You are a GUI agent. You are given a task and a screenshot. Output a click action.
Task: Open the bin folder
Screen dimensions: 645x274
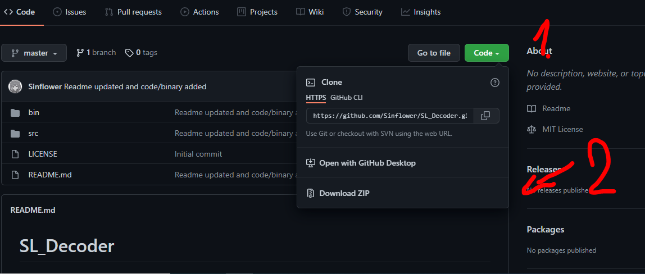34,112
